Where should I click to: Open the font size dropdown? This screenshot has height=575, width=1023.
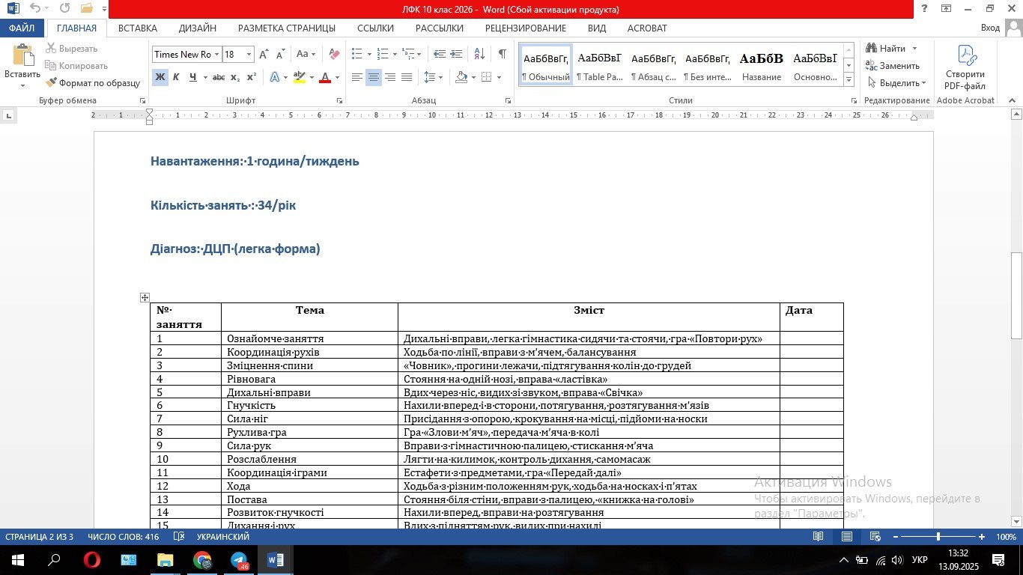(x=249, y=55)
